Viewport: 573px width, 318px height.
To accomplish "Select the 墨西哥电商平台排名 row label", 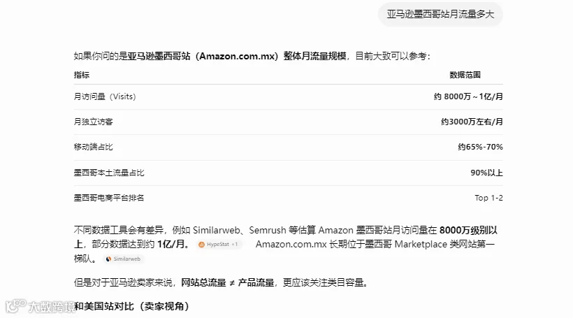I will pyautogui.click(x=109, y=198).
